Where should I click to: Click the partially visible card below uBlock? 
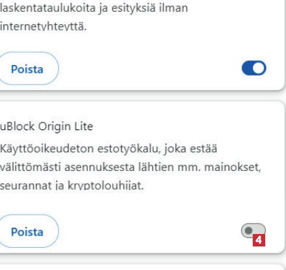click(x=143, y=267)
